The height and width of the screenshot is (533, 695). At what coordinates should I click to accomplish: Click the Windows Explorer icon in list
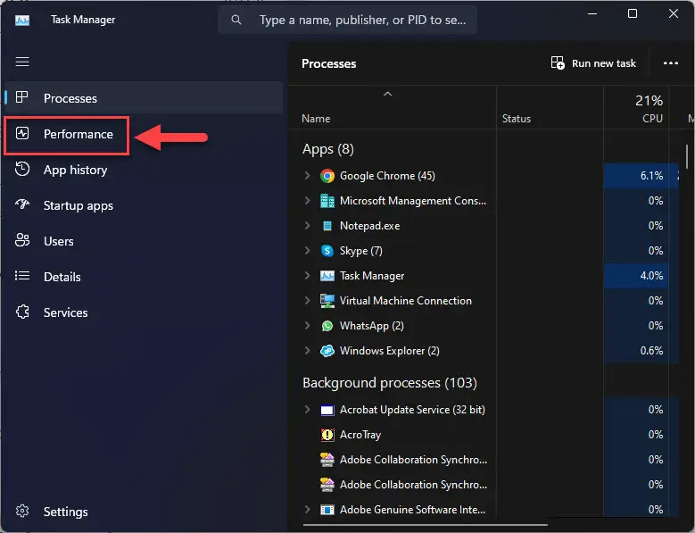[x=327, y=351]
